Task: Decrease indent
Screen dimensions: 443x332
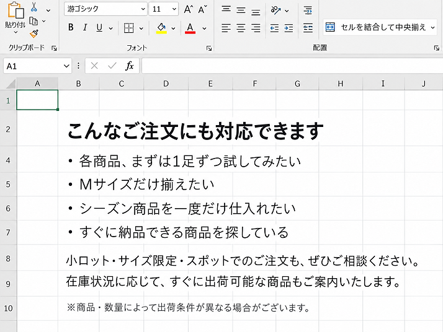Action: (x=274, y=28)
